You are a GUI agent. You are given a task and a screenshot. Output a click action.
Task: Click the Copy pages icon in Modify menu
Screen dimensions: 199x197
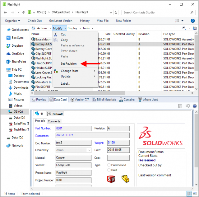pos(55,40)
